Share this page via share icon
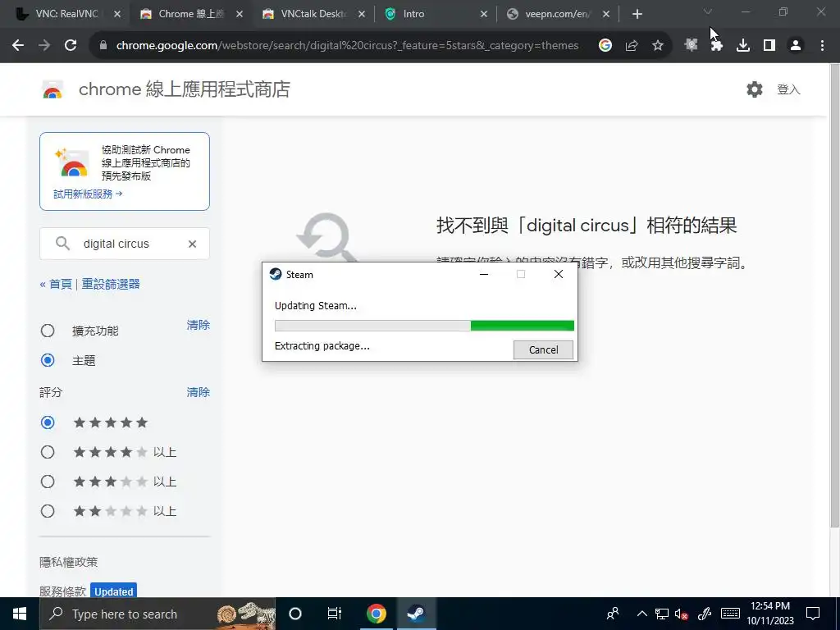This screenshot has width=840, height=630. point(632,46)
